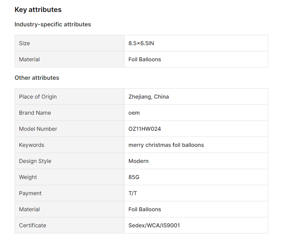This screenshot has width=290, height=241.
Task: Select the Keywords label cell
Action: [69, 145]
